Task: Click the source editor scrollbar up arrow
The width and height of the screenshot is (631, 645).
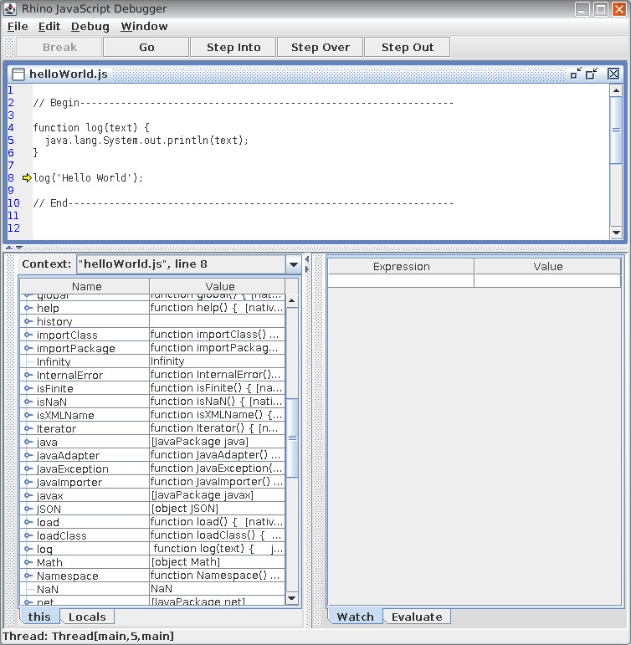Action: pyautogui.click(x=616, y=90)
